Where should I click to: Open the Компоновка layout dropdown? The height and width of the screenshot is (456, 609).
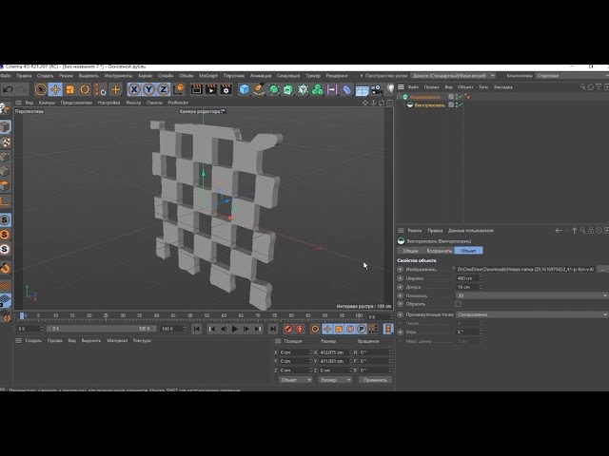pyautogui.click(x=572, y=76)
